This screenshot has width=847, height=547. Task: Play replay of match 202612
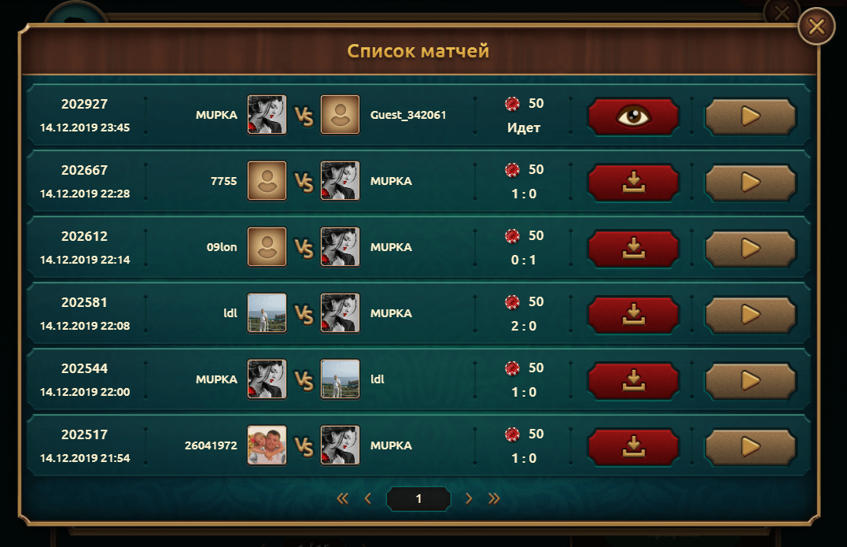click(750, 249)
